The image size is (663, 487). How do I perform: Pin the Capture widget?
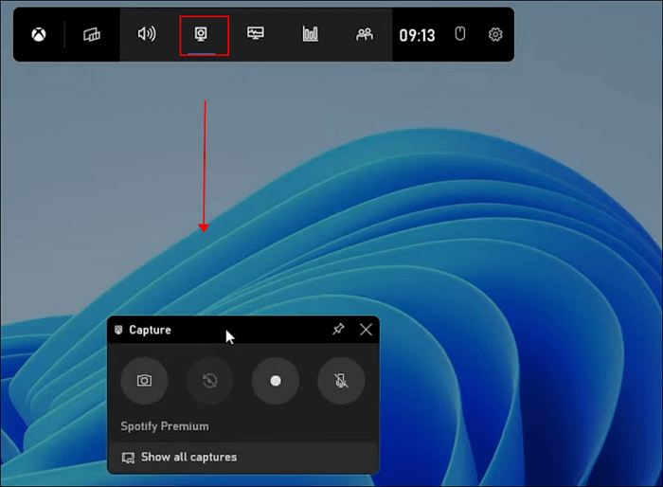(338, 329)
